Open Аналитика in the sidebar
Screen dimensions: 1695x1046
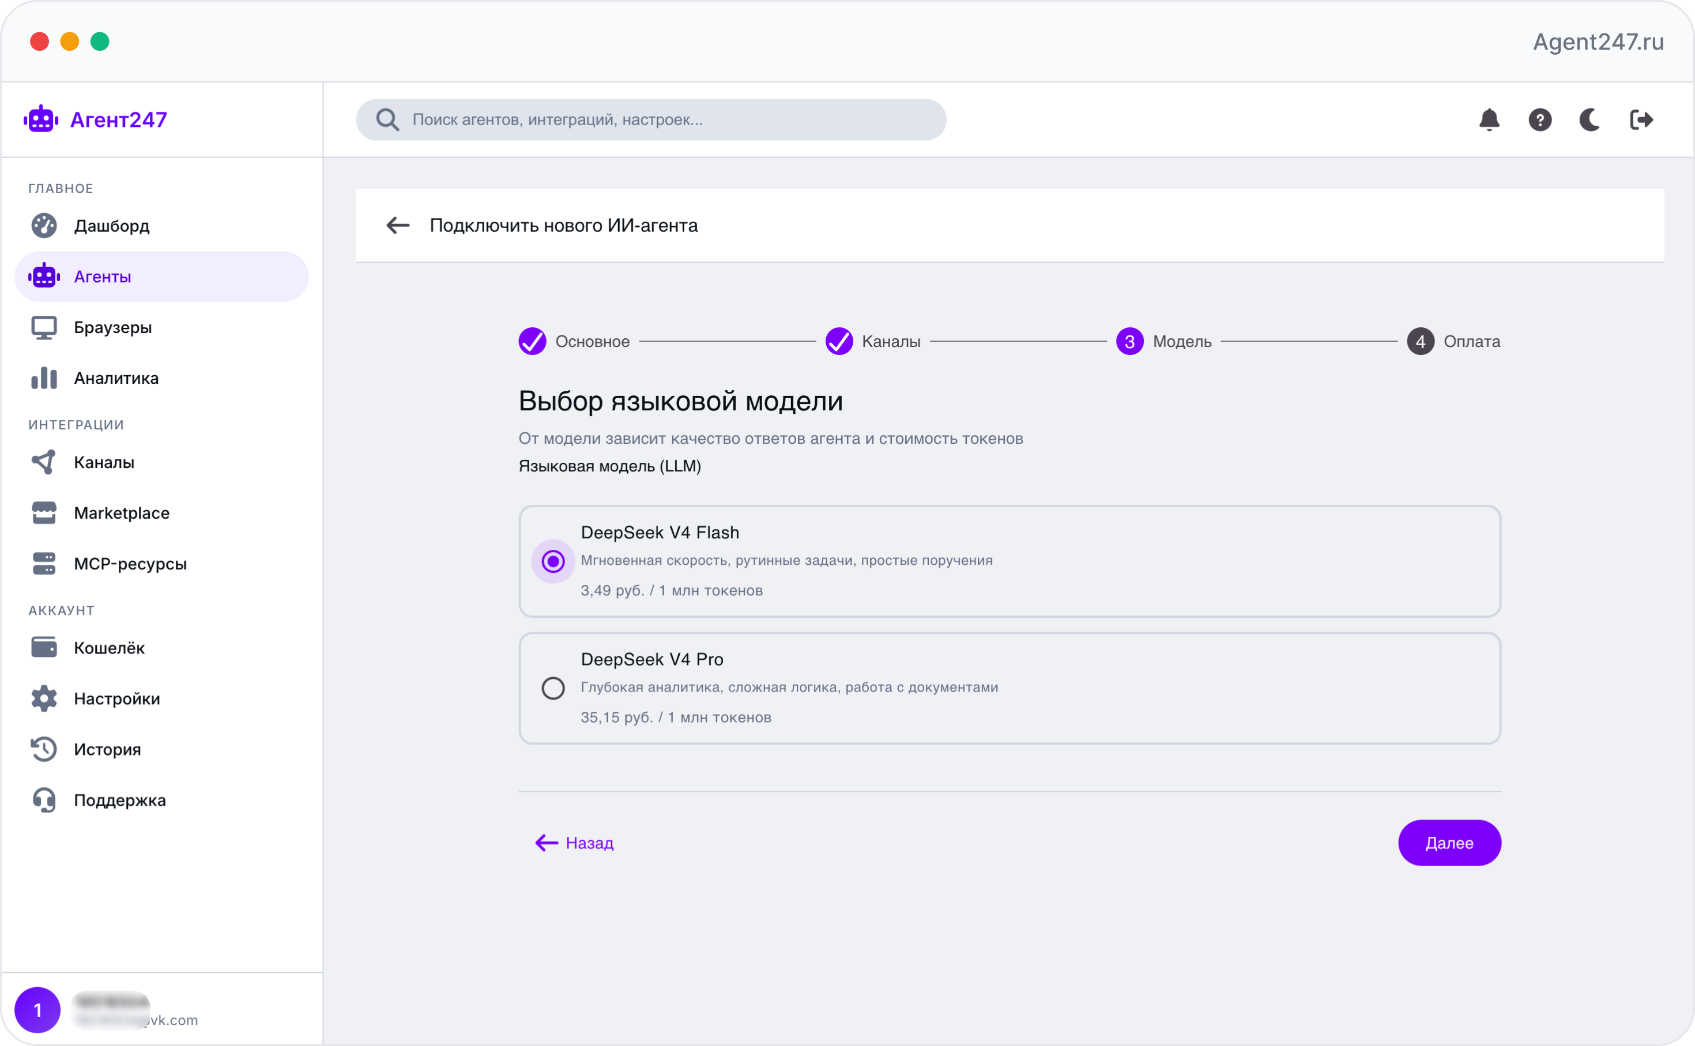[x=161, y=377]
